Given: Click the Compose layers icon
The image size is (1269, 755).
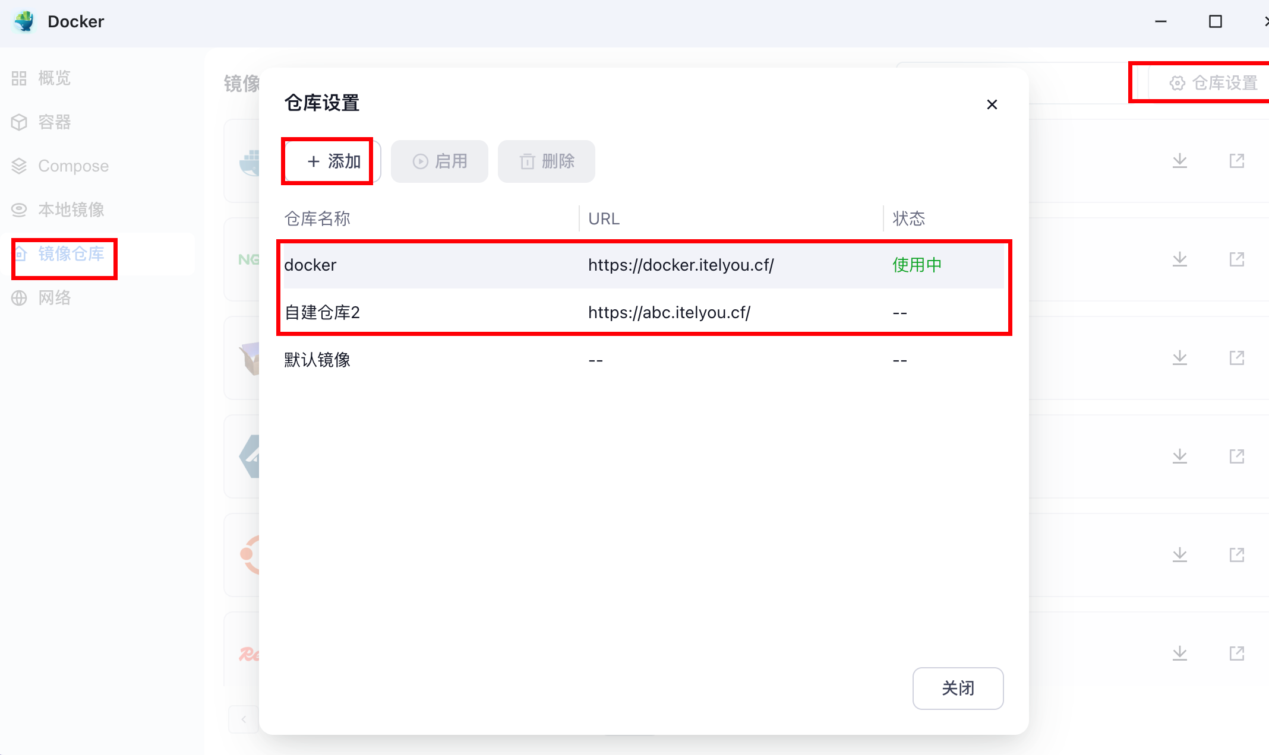Looking at the screenshot, I should (x=19, y=166).
